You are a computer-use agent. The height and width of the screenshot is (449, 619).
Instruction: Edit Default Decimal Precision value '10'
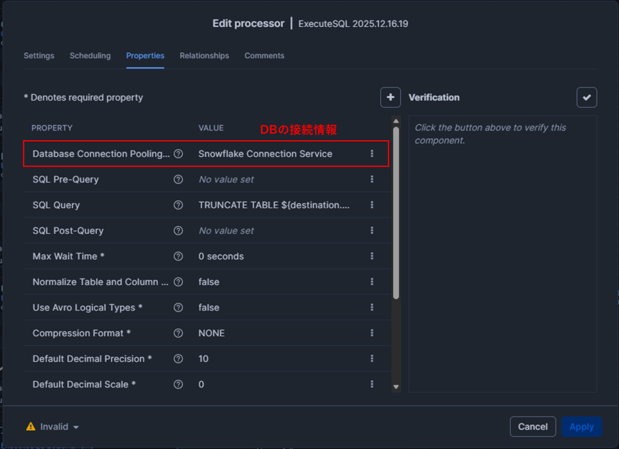tap(203, 359)
